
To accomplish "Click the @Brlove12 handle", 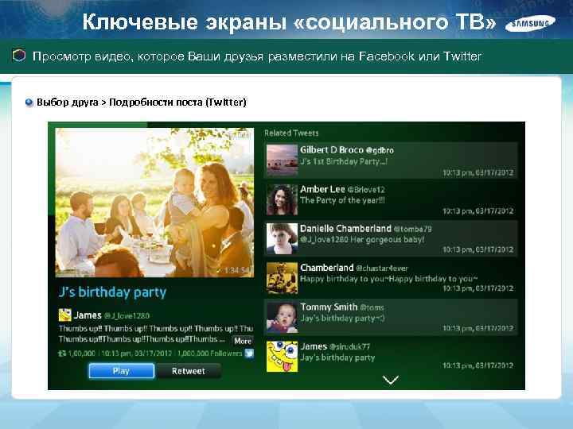I will click(x=366, y=190).
